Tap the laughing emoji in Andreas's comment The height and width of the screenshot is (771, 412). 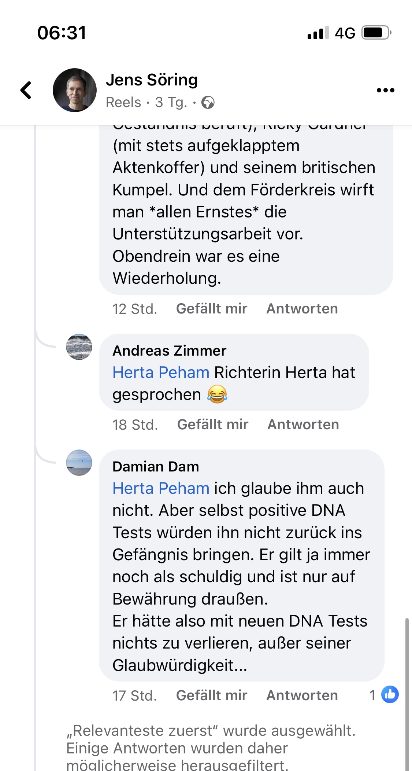(217, 394)
